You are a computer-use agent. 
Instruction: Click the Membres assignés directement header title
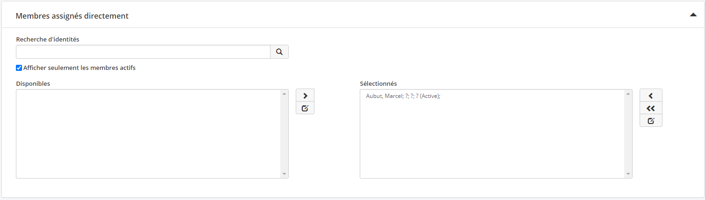pyautogui.click(x=72, y=16)
